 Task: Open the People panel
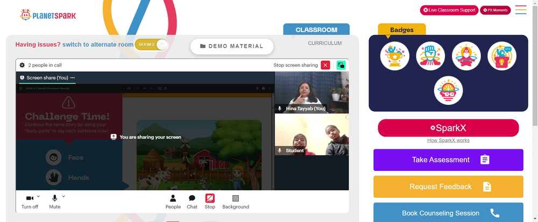[x=173, y=202]
